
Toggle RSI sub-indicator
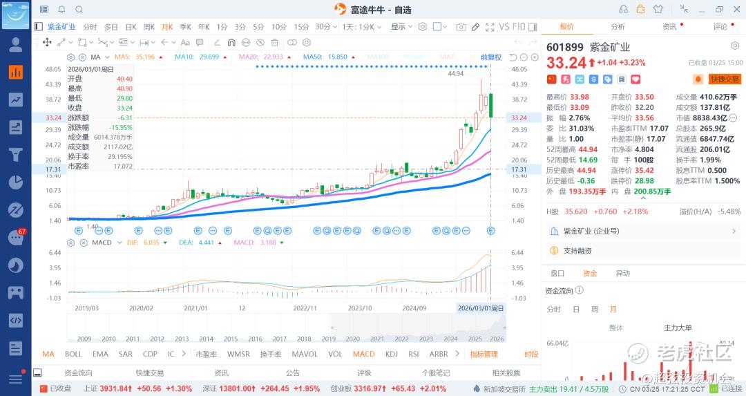[414, 354]
